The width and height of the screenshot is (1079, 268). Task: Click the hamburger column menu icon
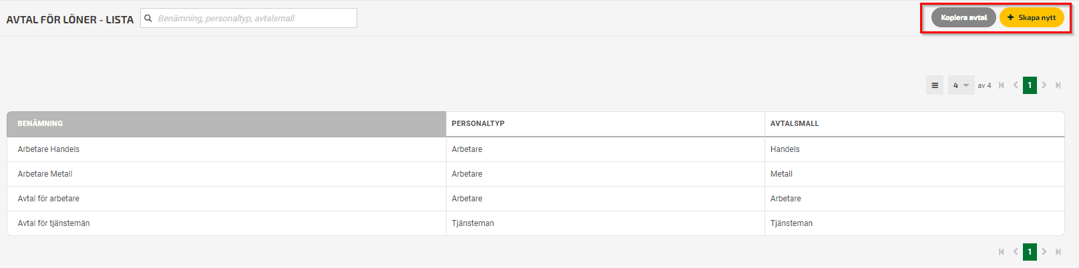point(935,85)
